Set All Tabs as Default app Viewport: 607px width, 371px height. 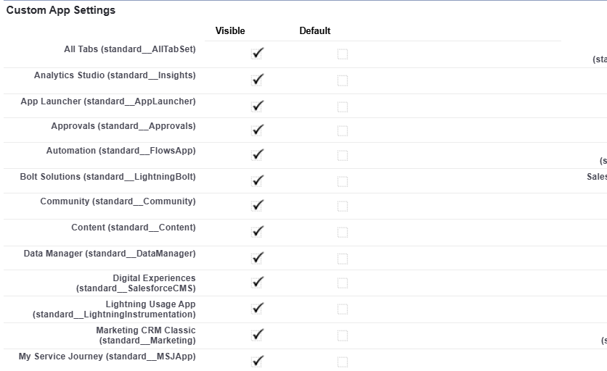point(343,54)
